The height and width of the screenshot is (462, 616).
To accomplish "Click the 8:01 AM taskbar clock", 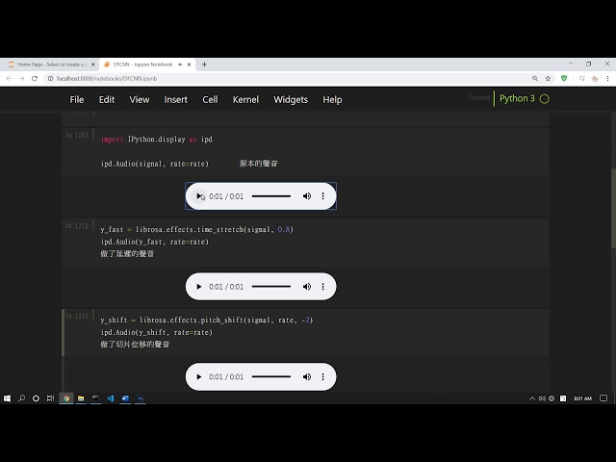I will click(583, 398).
